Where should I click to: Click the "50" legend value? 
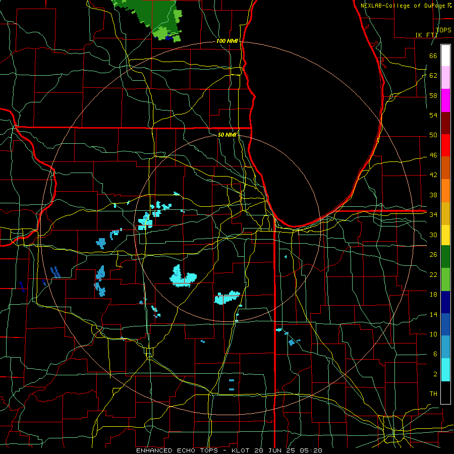pyautogui.click(x=433, y=135)
